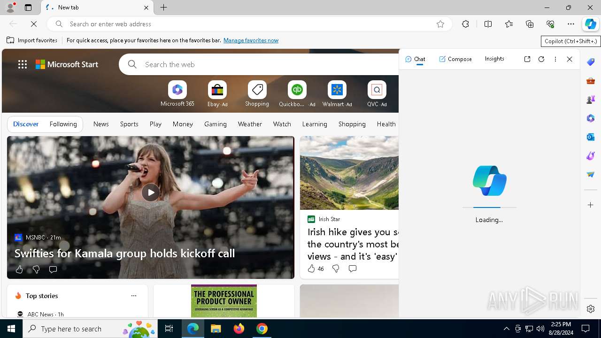Open the Gaming category
The width and height of the screenshot is (601, 338).
click(x=216, y=124)
